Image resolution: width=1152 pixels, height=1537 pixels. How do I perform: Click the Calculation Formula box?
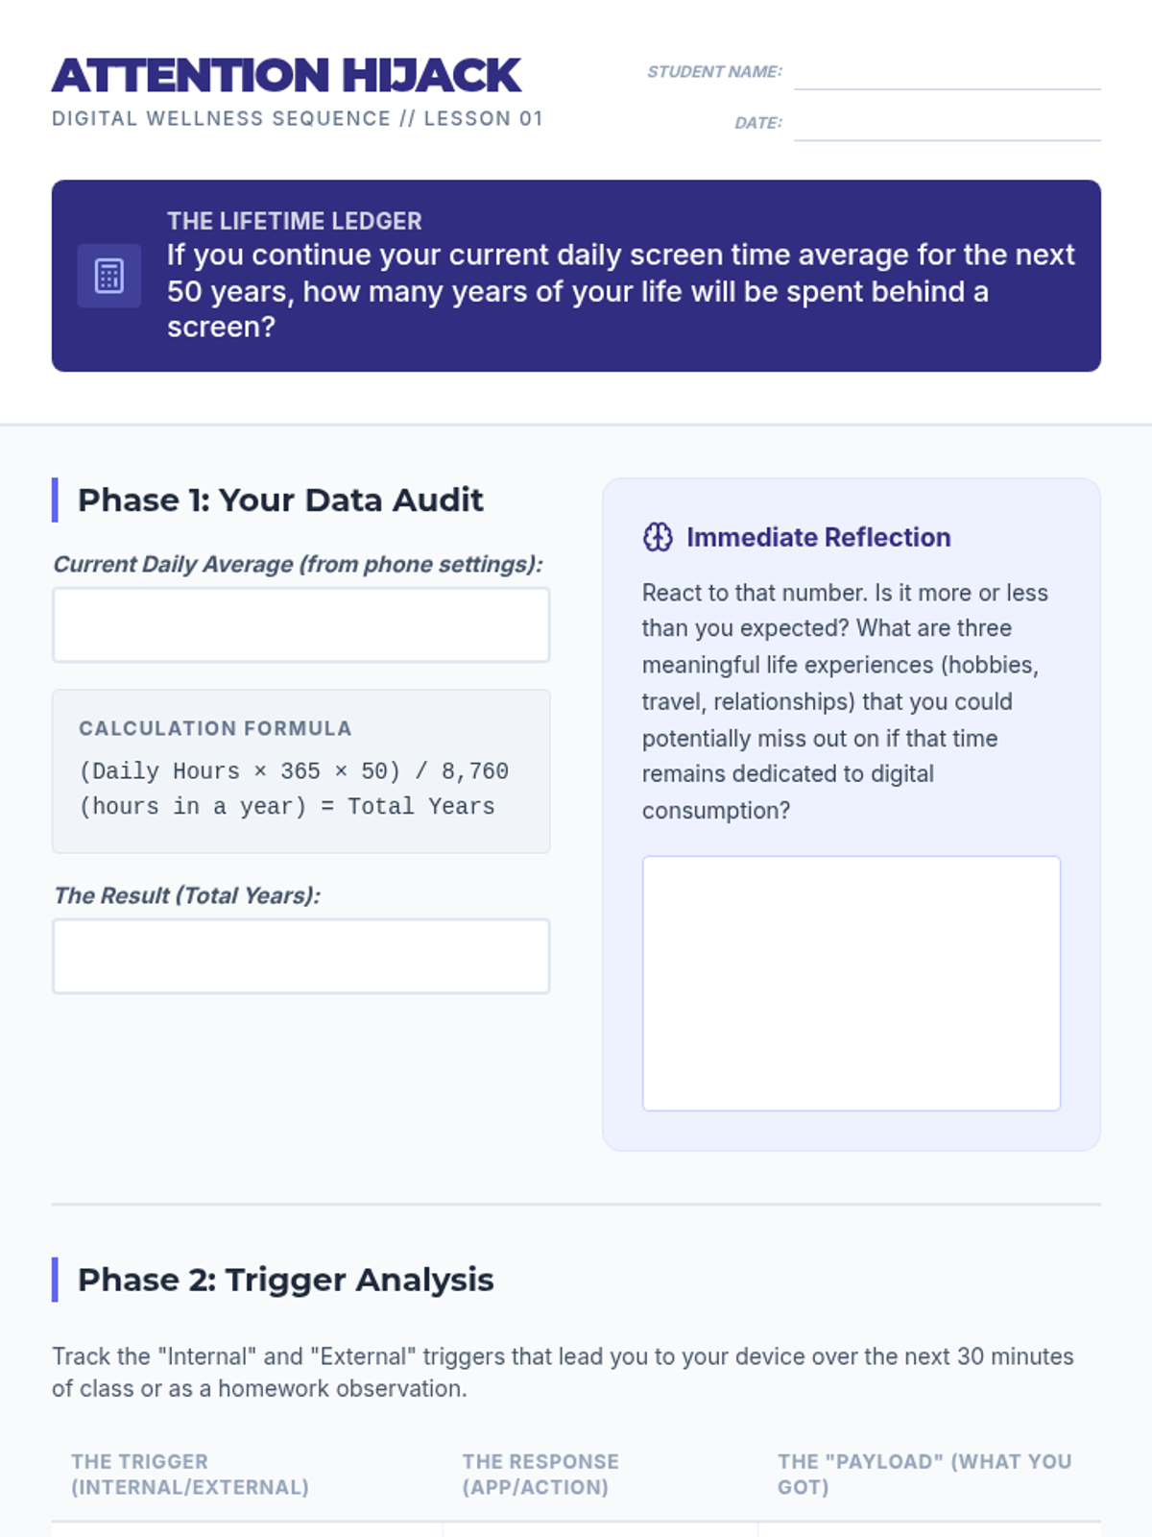[x=301, y=771]
